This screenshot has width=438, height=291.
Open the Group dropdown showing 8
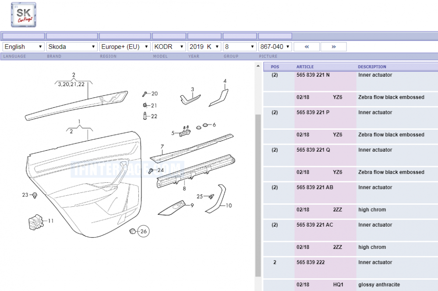(x=240, y=47)
